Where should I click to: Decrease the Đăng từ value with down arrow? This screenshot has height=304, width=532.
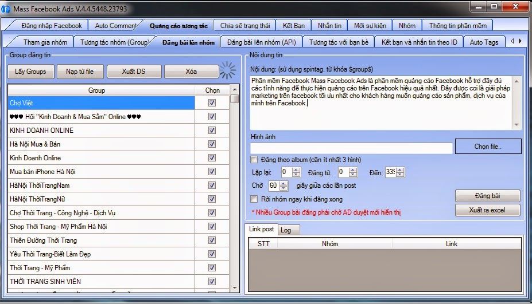353,175
